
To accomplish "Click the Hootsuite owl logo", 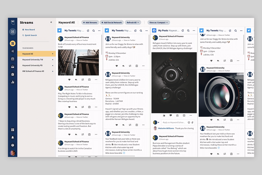I will point(13,22).
